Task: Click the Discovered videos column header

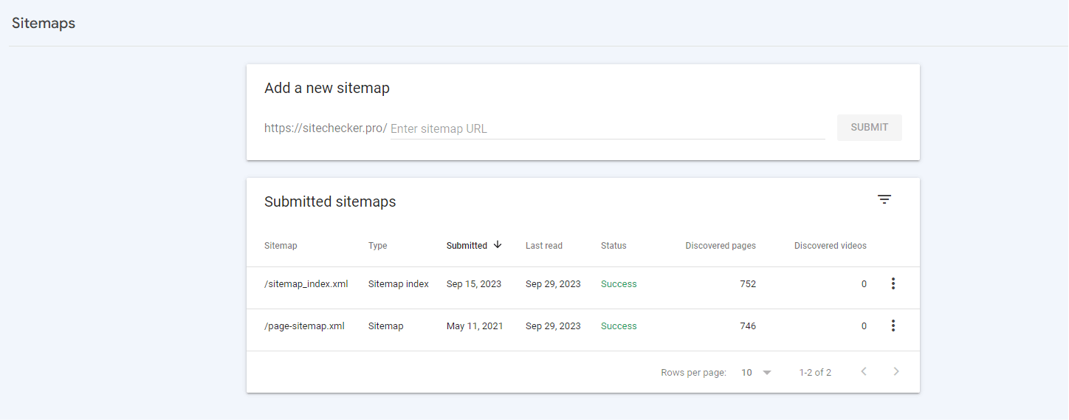Action: [x=831, y=246]
